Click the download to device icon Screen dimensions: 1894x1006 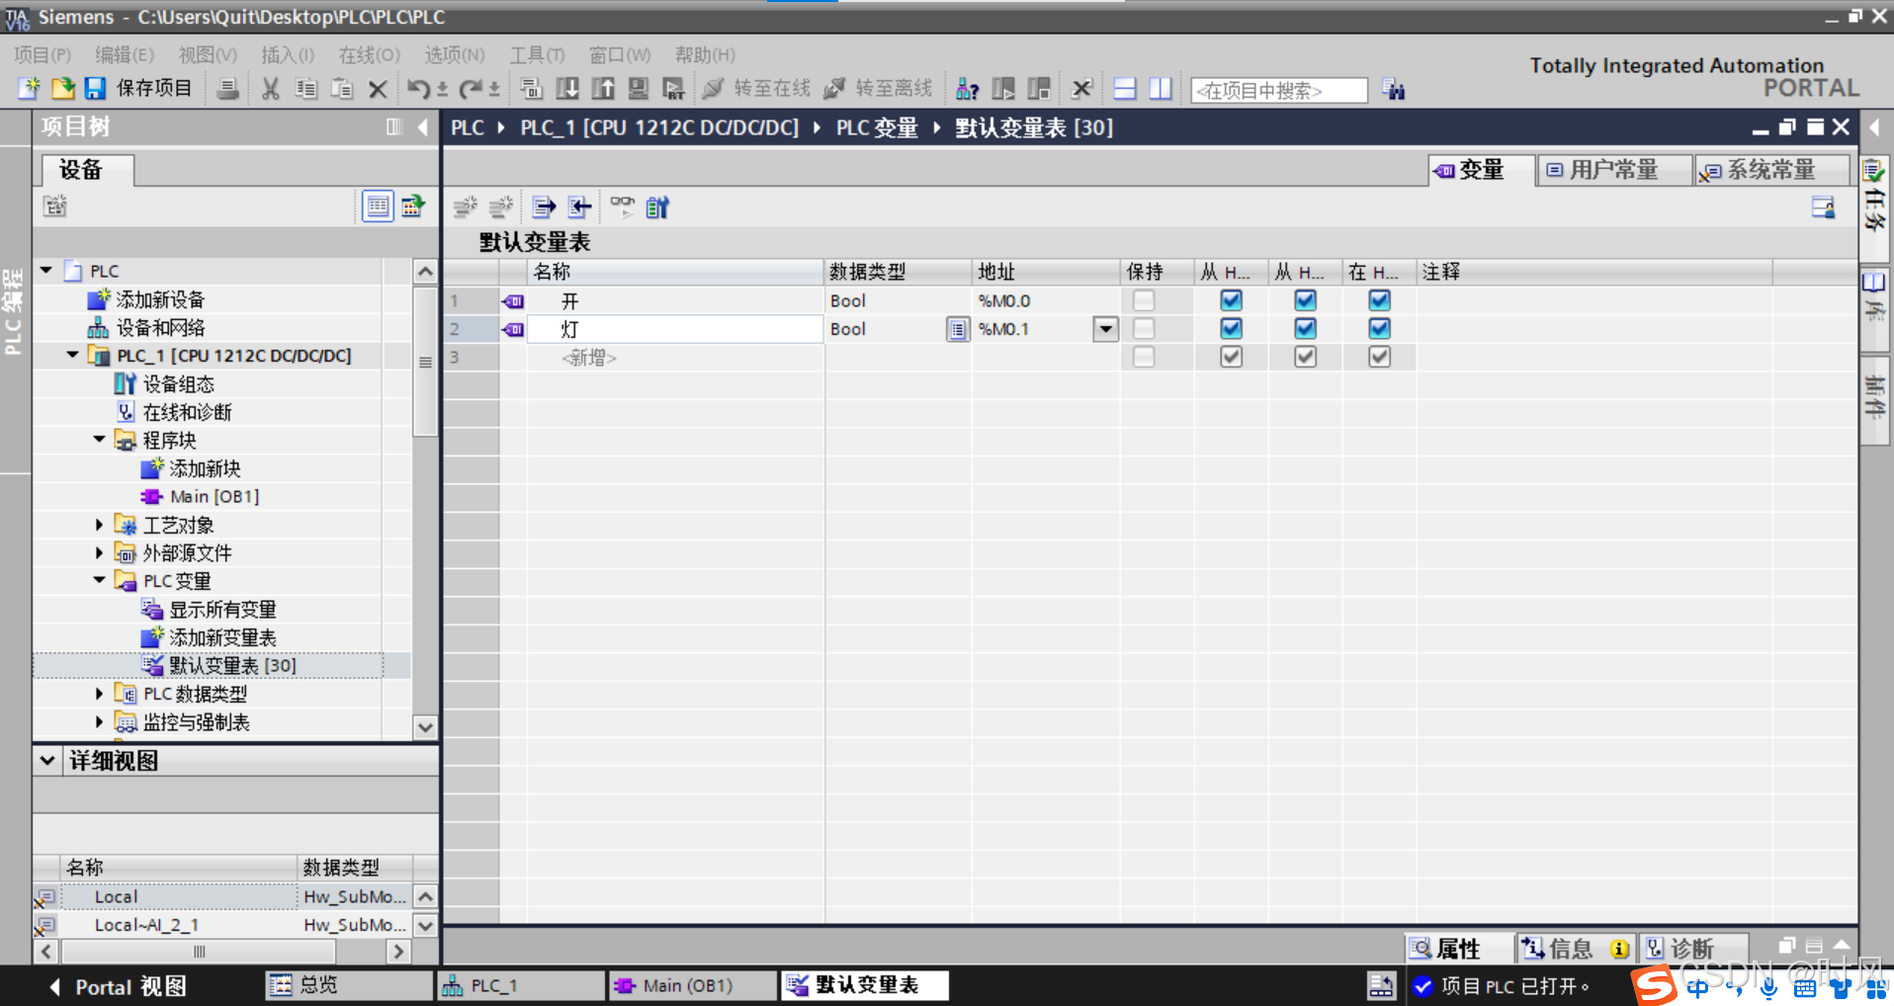(x=567, y=89)
